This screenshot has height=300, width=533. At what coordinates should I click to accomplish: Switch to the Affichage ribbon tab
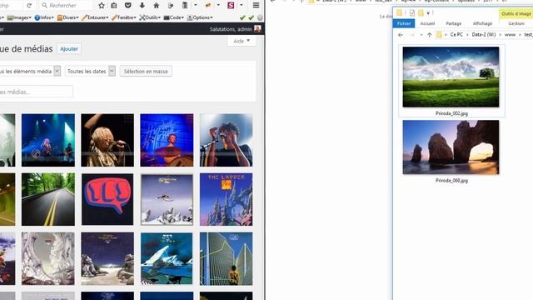coord(482,23)
